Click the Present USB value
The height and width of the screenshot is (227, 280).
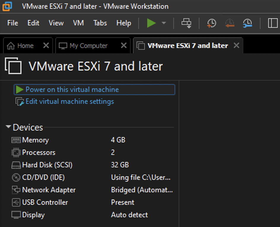click(122, 203)
